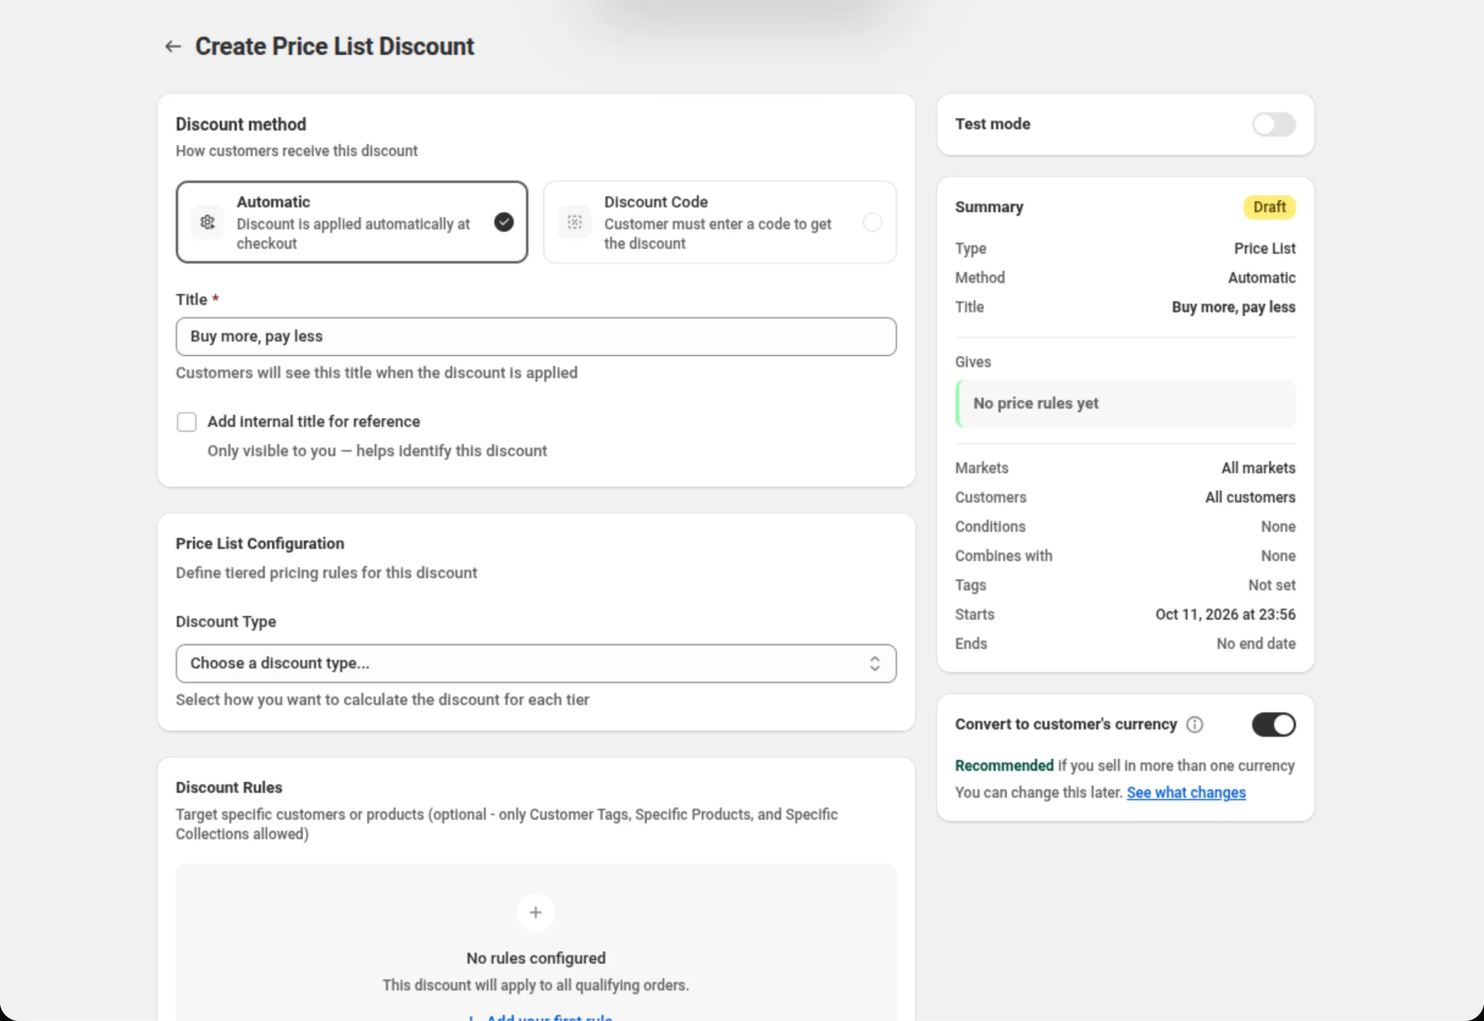This screenshot has width=1484, height=1021.
Task: Click the Draft status badge
Action: [1269, 207]
